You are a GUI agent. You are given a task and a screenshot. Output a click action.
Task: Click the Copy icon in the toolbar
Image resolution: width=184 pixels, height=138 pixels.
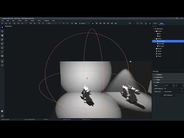click(x=18, y=24)
